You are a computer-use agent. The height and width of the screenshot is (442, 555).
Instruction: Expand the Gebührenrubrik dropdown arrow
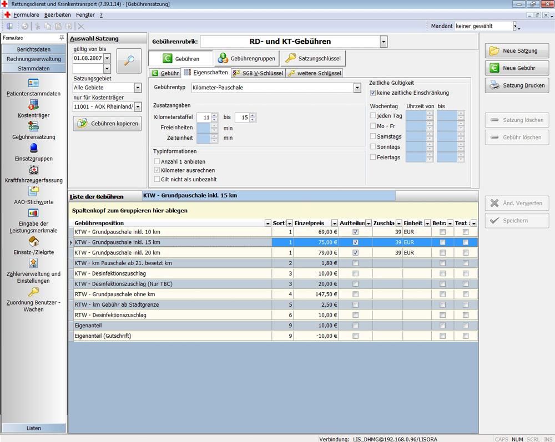[384, 42]
